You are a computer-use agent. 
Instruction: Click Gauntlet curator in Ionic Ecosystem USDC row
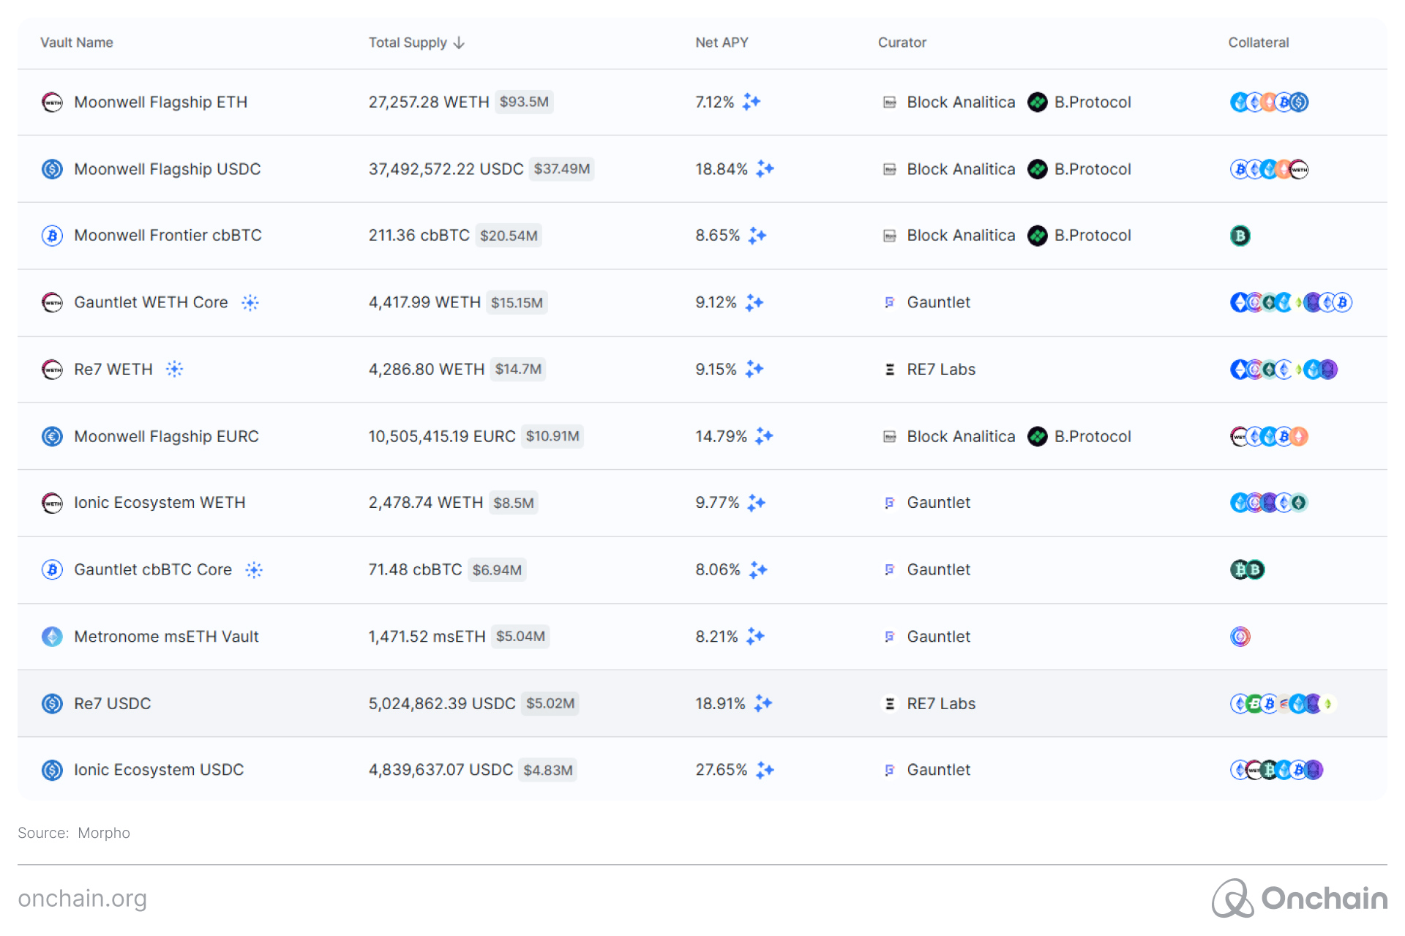point(926,770)
